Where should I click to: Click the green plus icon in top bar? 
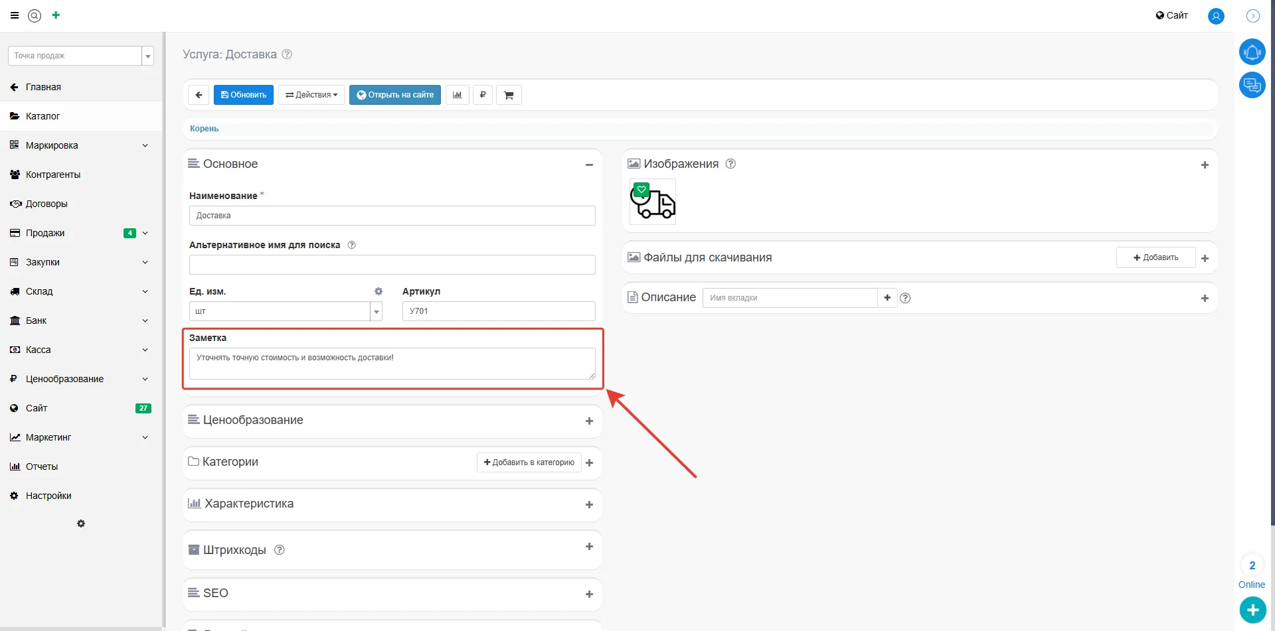click(x=56, y=15)
